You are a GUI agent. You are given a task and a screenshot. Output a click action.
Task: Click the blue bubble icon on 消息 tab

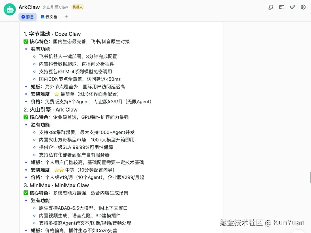pyautogui.click(x=23, y=17)
